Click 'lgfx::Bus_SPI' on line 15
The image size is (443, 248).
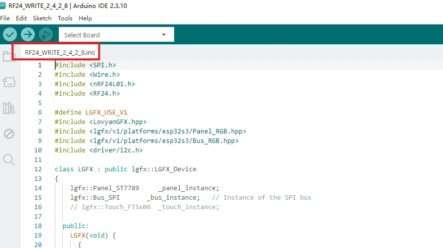[95, 197]
